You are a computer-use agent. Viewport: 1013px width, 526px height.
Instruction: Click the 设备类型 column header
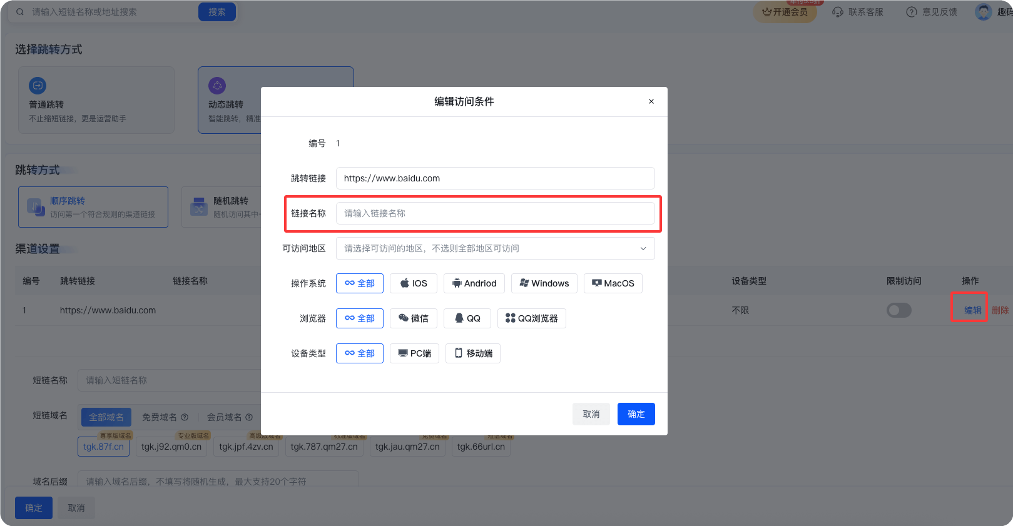coord(749,281)
